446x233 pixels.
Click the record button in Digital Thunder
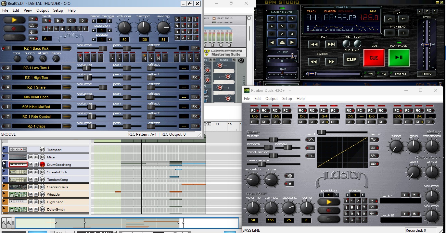(14, 29)
